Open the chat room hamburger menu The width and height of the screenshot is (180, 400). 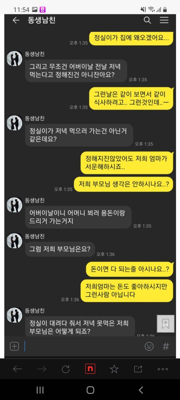coord(164,20)
